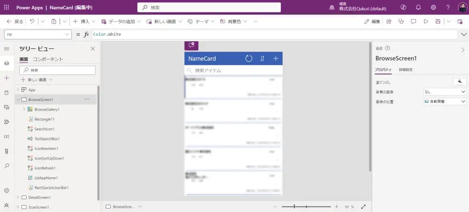Viewport: 469px width, 212px height.
Task: Open the virtual agent icon in left rail
Action: point(6,205)
